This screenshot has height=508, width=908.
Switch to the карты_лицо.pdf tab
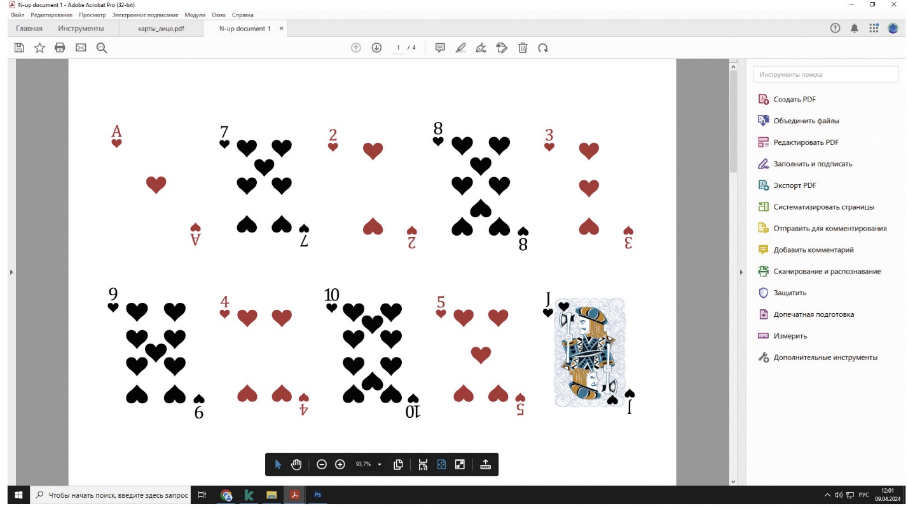[161, 29]
